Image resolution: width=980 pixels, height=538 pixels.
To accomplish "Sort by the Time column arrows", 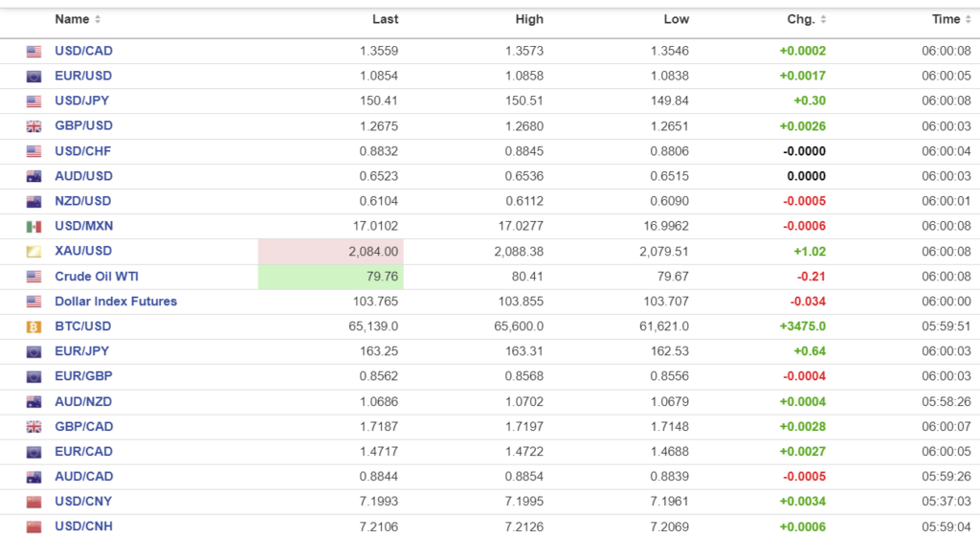I will click(x=968, y=20).
